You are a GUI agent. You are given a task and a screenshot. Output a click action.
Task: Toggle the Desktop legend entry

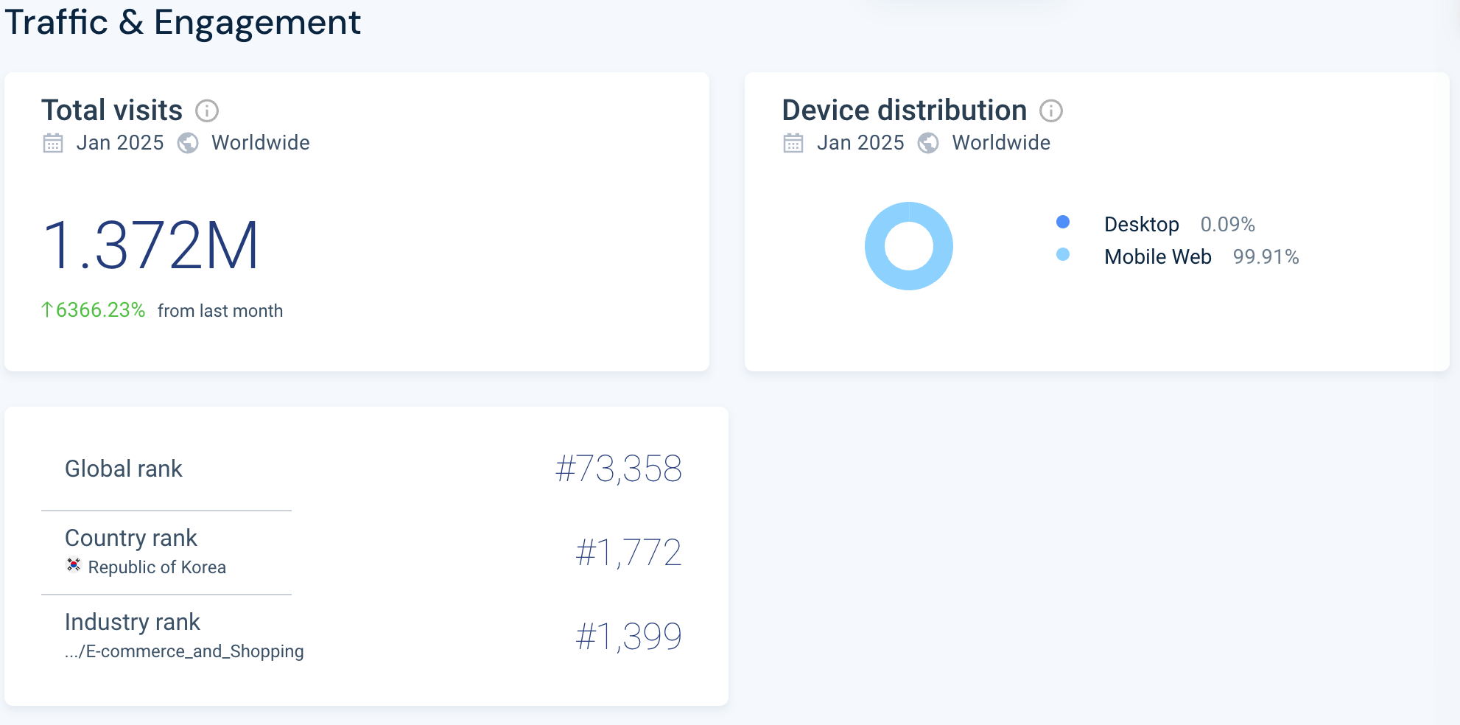coord(1140,224)
